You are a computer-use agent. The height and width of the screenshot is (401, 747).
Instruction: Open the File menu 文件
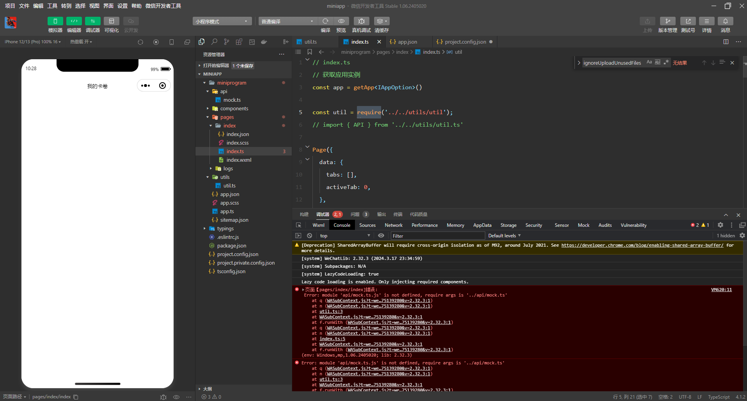pyautogui.click(x=24, y=6)
